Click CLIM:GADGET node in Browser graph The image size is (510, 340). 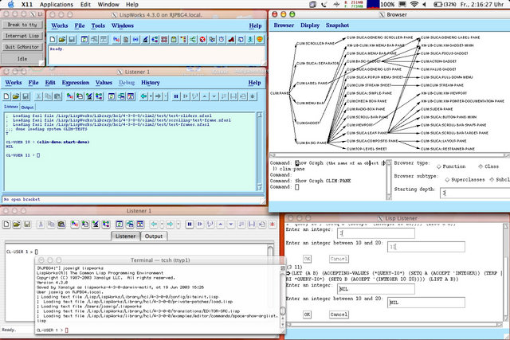tap(308, 123)
